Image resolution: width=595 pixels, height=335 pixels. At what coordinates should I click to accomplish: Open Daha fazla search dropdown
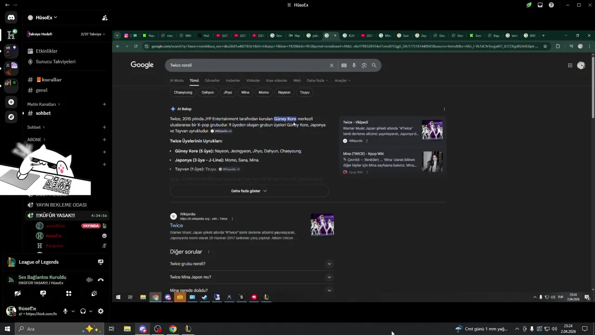click(x=317, y=80)
